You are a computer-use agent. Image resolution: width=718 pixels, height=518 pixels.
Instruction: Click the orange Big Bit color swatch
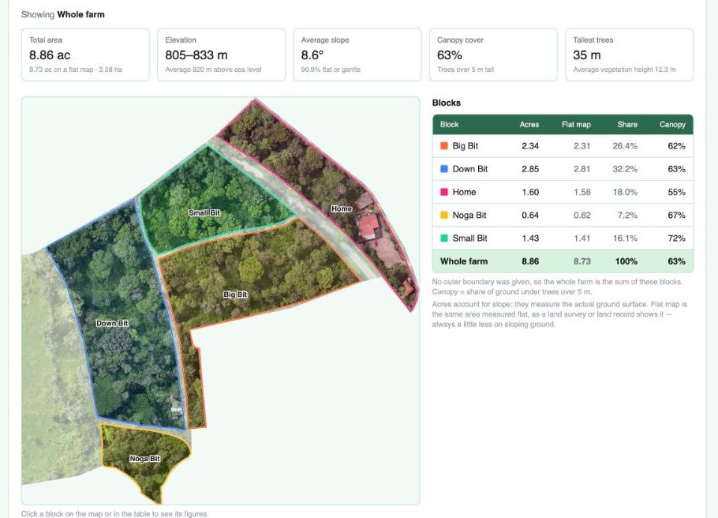[443, 146]
